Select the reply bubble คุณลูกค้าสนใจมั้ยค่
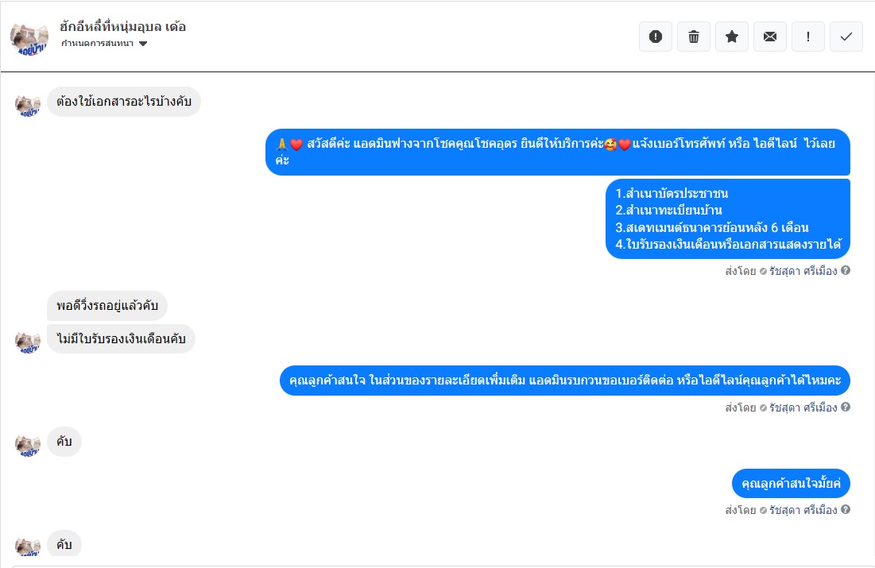Viewport: 875px width, 568px height. pyautogui.click(x=791, y=483)
